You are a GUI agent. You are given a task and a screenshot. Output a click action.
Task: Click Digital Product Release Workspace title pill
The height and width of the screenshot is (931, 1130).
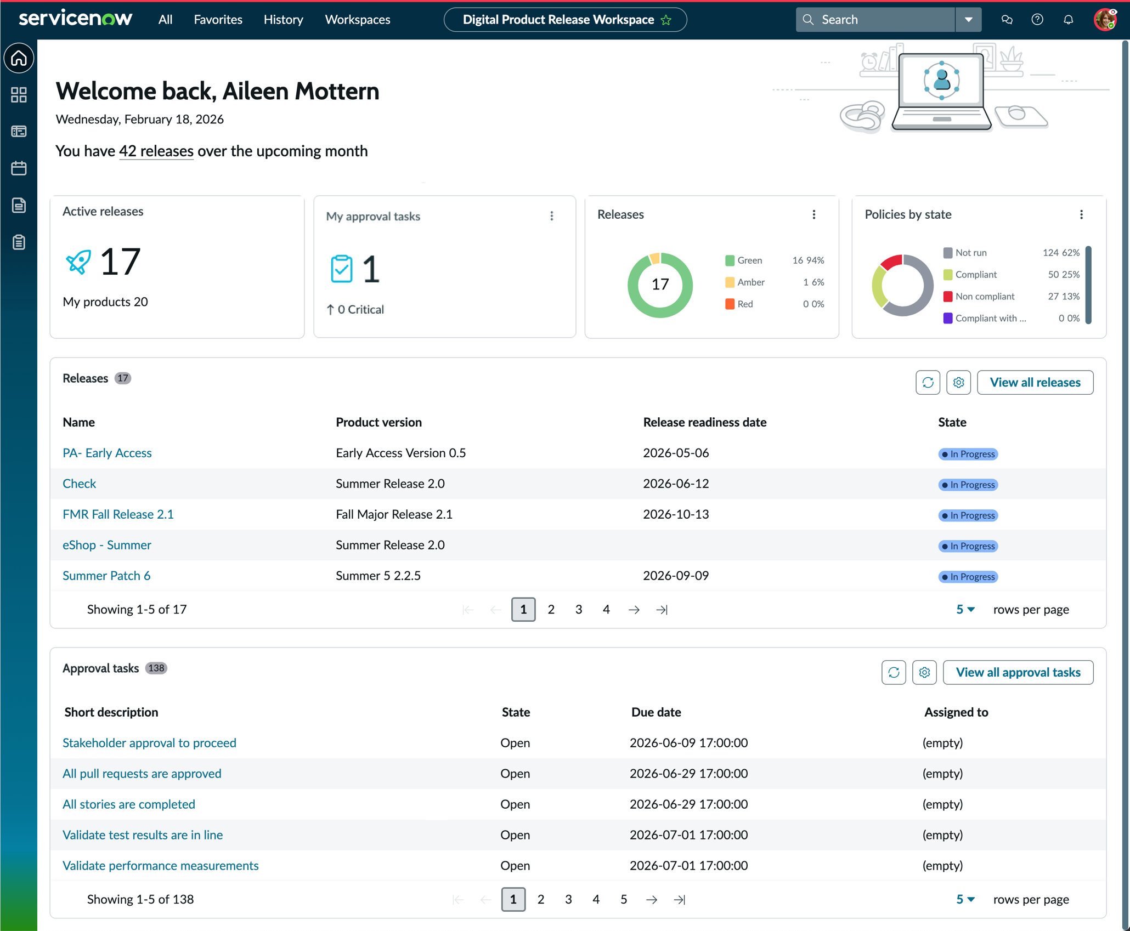tap(565, 20)
